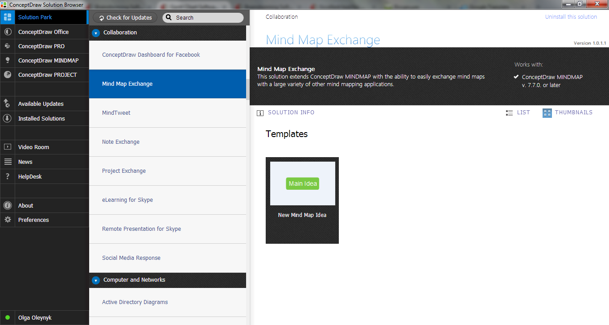The height and width of the screenshot is (325, 609).
Task: Select Social Media Response solution
Action: (168, 258)
